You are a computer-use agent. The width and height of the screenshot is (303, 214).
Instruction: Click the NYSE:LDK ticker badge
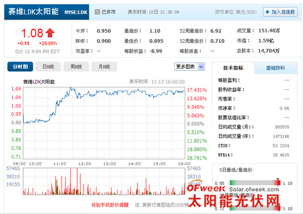click(76, 11)
